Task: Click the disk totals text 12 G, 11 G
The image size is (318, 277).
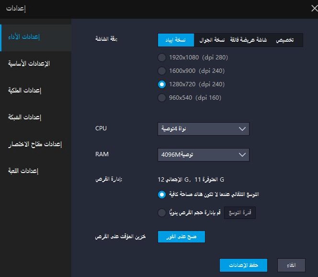Action: tap(191, 180)
